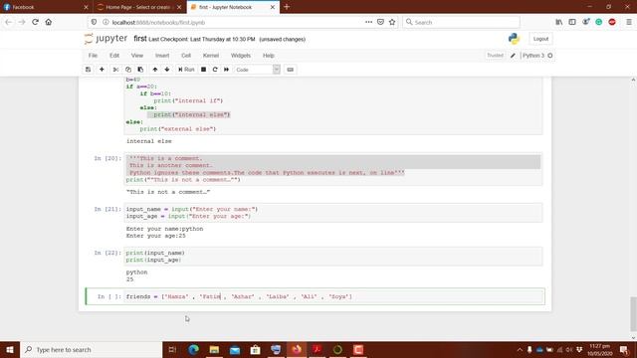Open Task View on the taskbar
This screenshot has width=637, height=358.
172,349
